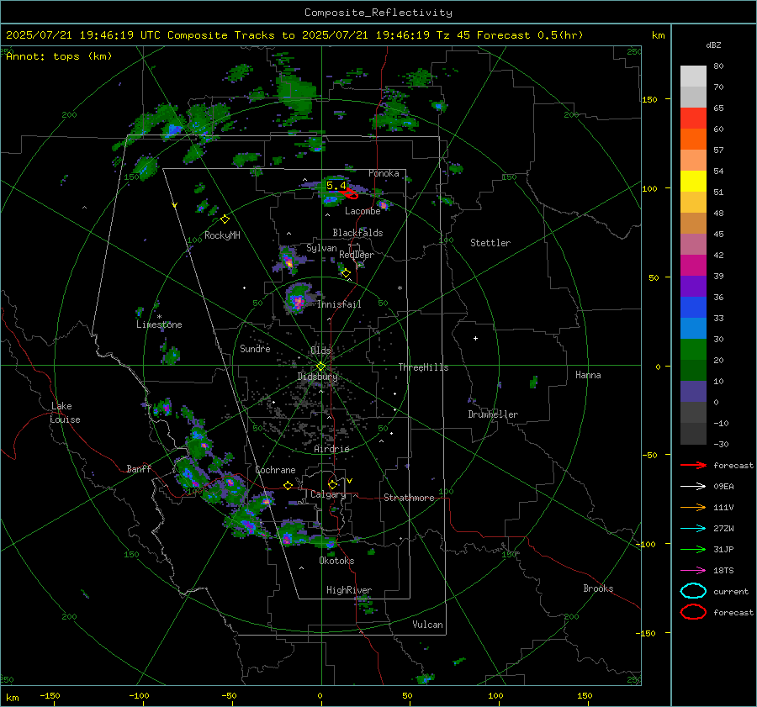
Task: Click the Drumheller city label
Action: coord(493,414)
